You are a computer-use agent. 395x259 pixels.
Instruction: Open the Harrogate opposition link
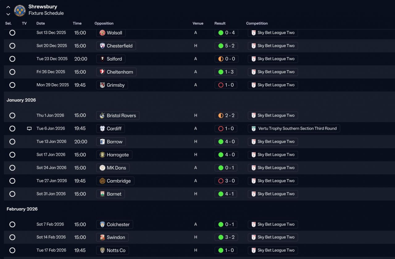114,155
